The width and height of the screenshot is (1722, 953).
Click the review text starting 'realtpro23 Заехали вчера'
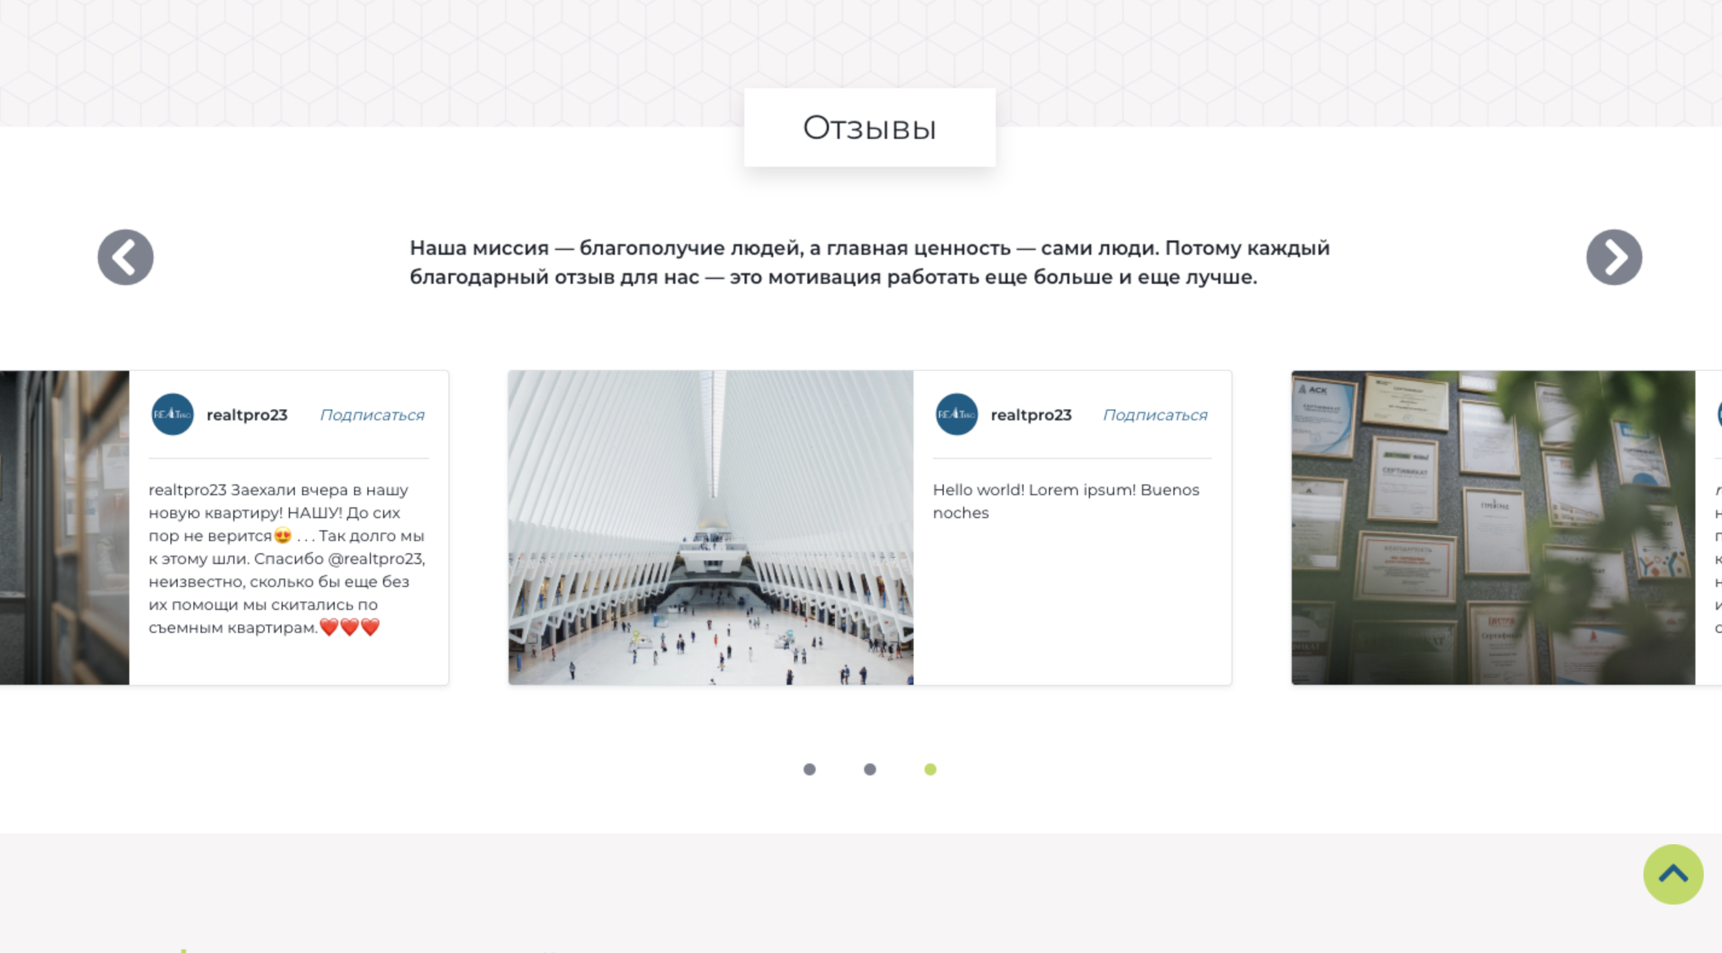[x=287, y=559]
